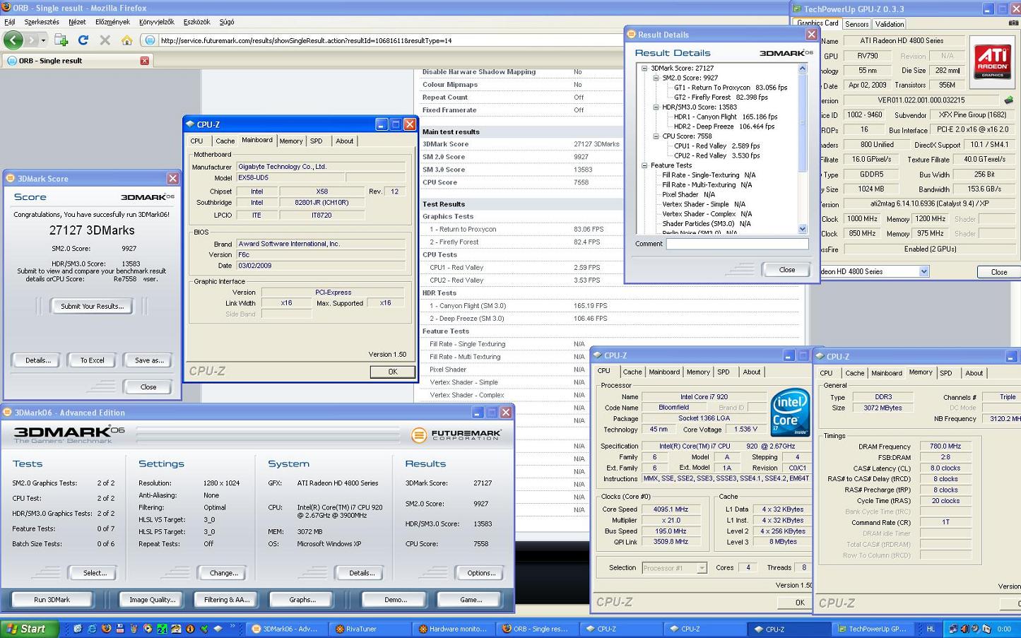
Task: Open the Könyvjelzők menu
Action: pos(157,22)
